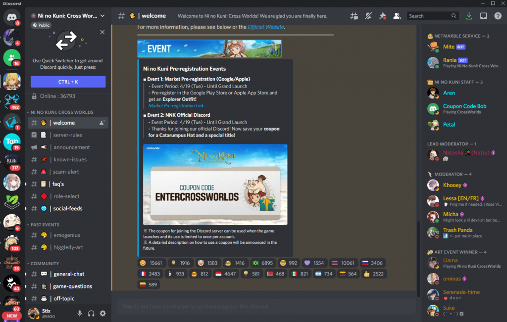
Task: Open Coupon Code Bob member profile
Action: pyautogui.click(x=464, y=109)
